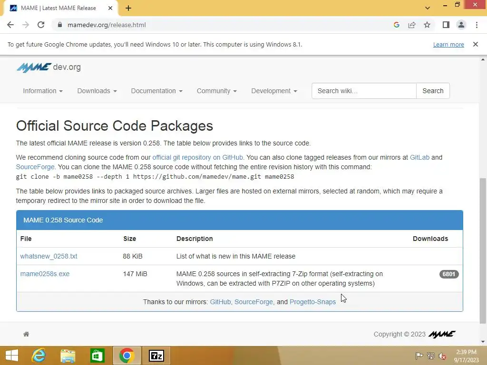Click the scrollbar down arrow

(483, 342)
